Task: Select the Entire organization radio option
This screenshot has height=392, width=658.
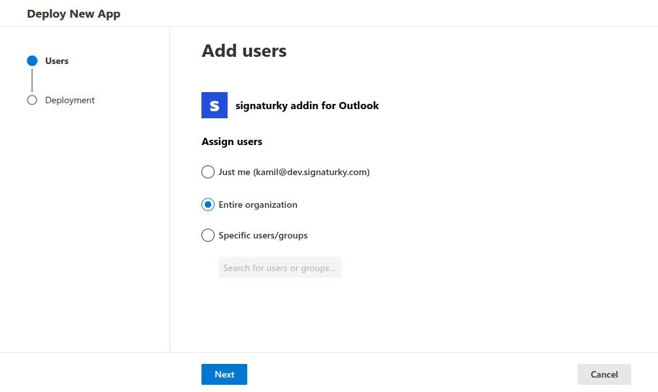Action: [x=208, y=204]
